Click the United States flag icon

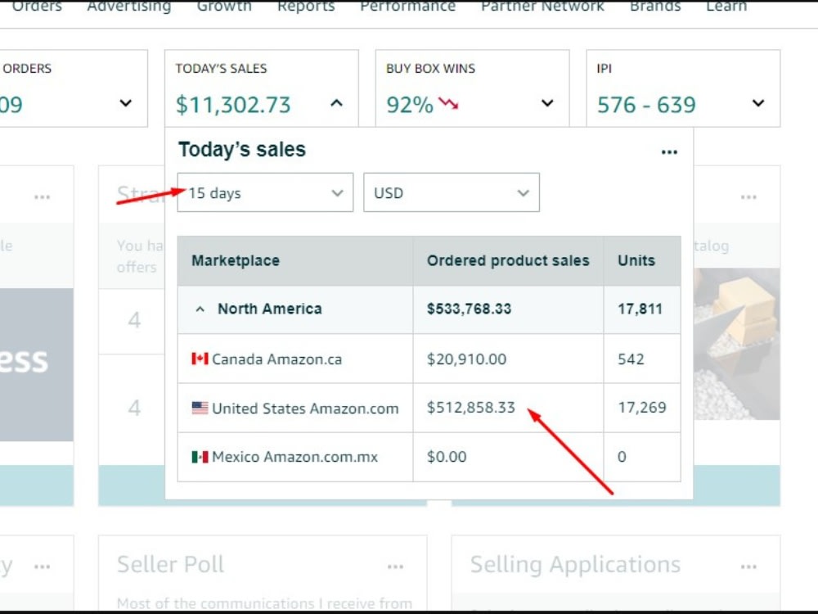coord(200,408)
